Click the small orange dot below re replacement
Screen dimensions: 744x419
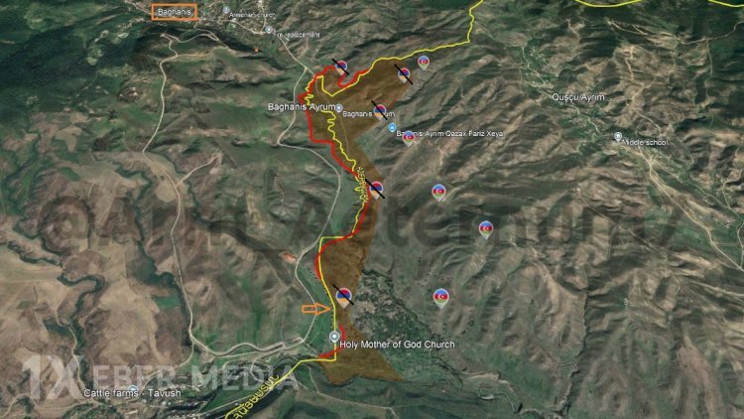pos(257,50)
